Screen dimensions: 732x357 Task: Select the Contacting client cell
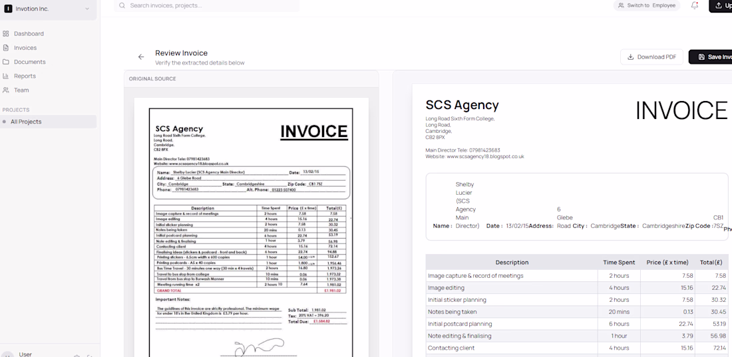click(512, 348)
